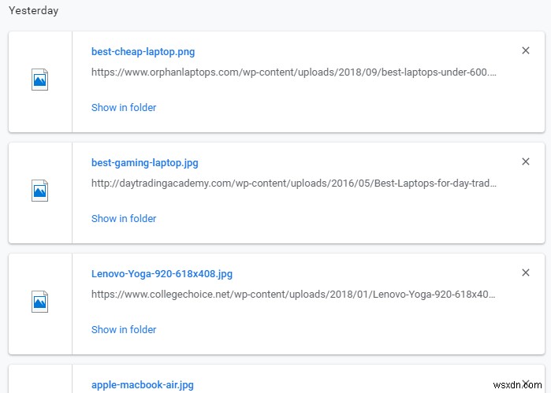
Task: Remove best-cheap-laptop.png from the downloads list
Action: (x=526, y=50)
